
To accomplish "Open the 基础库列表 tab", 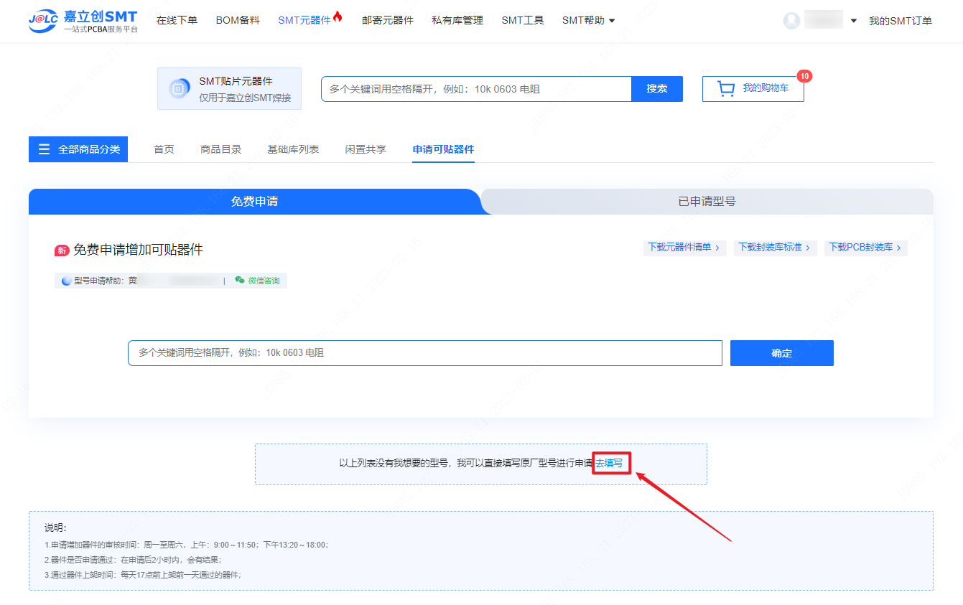I will click(293, 149).
